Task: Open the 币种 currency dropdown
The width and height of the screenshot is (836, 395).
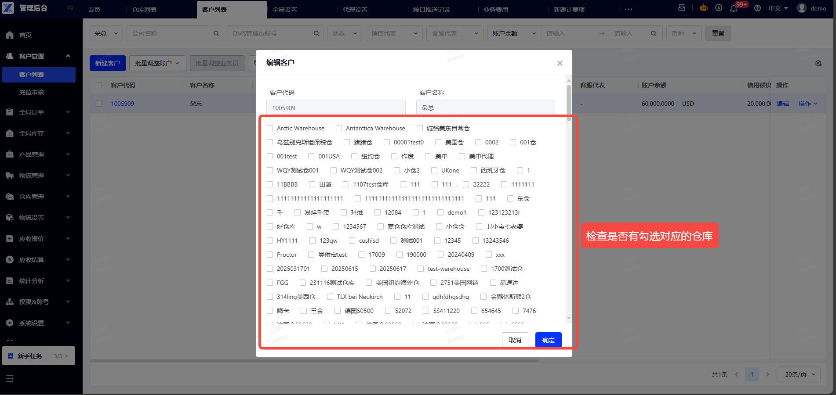Action: point(684,33)
